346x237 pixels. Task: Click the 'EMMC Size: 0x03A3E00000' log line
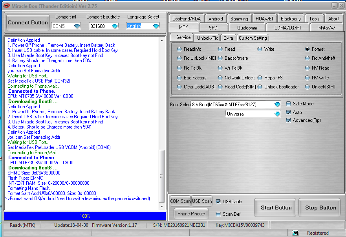coord(34,173)
